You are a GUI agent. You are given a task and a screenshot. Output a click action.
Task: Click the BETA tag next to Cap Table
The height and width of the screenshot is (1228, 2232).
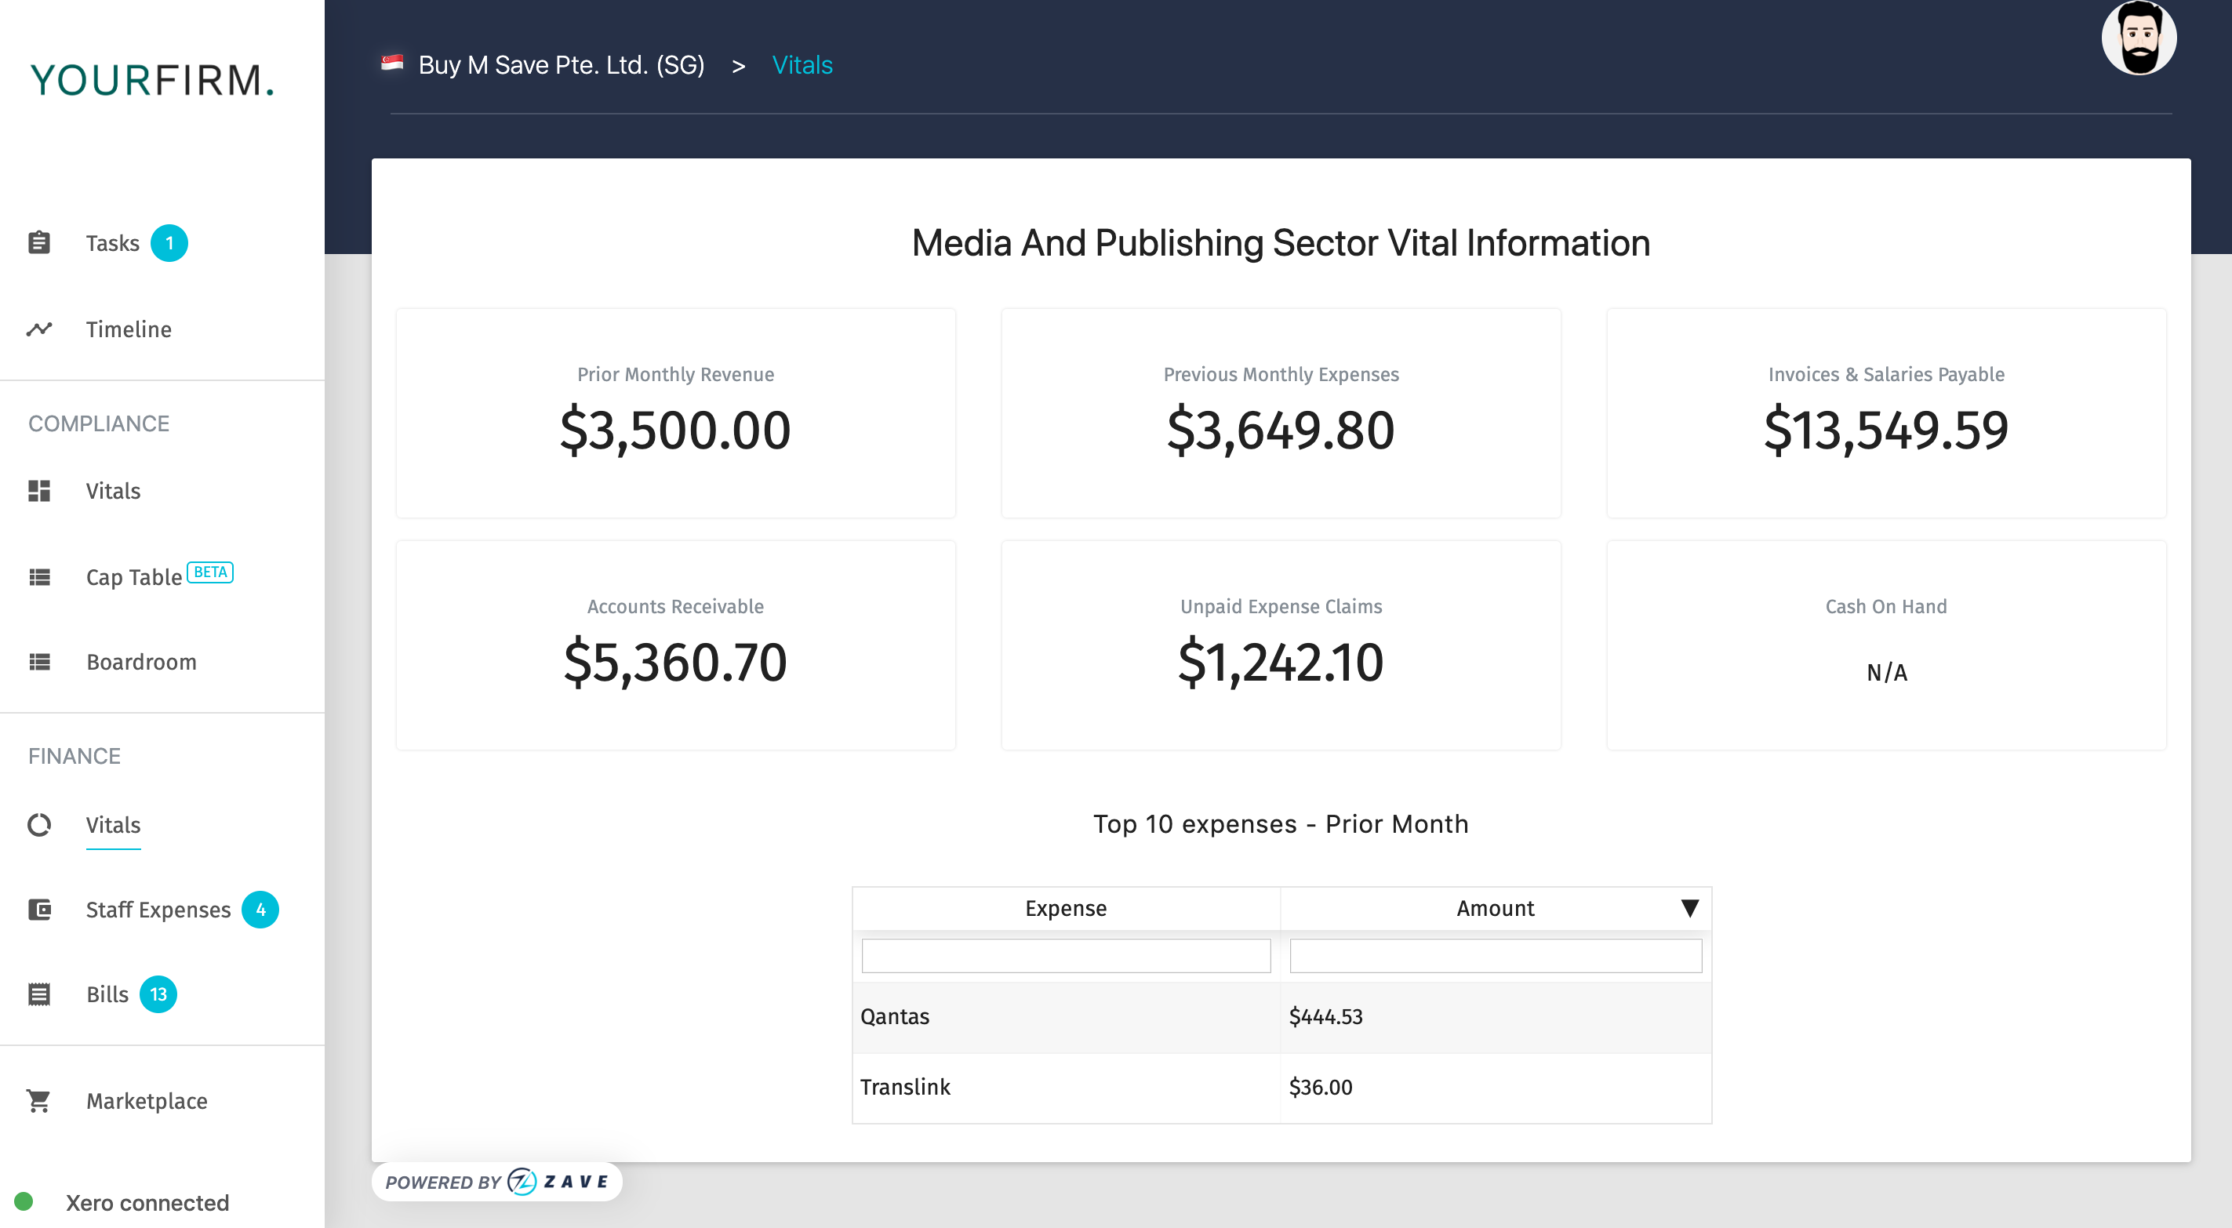coord(209,572)
